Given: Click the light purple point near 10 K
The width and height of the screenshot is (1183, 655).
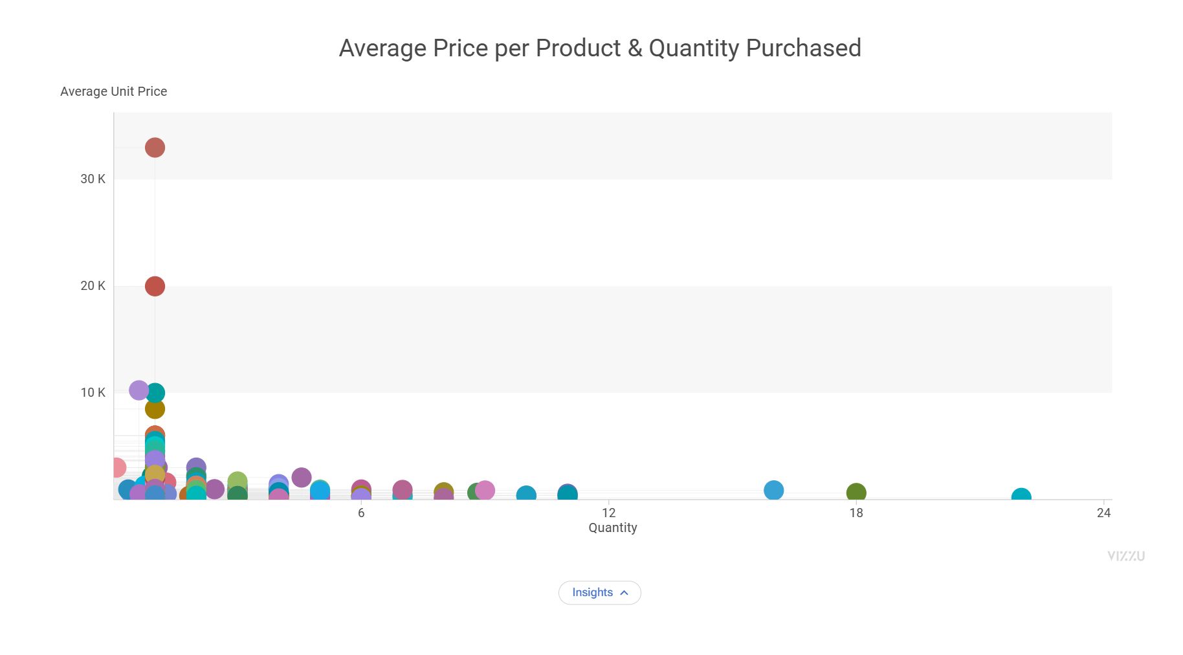Looking at the screenshot, I should pos(138,390).
